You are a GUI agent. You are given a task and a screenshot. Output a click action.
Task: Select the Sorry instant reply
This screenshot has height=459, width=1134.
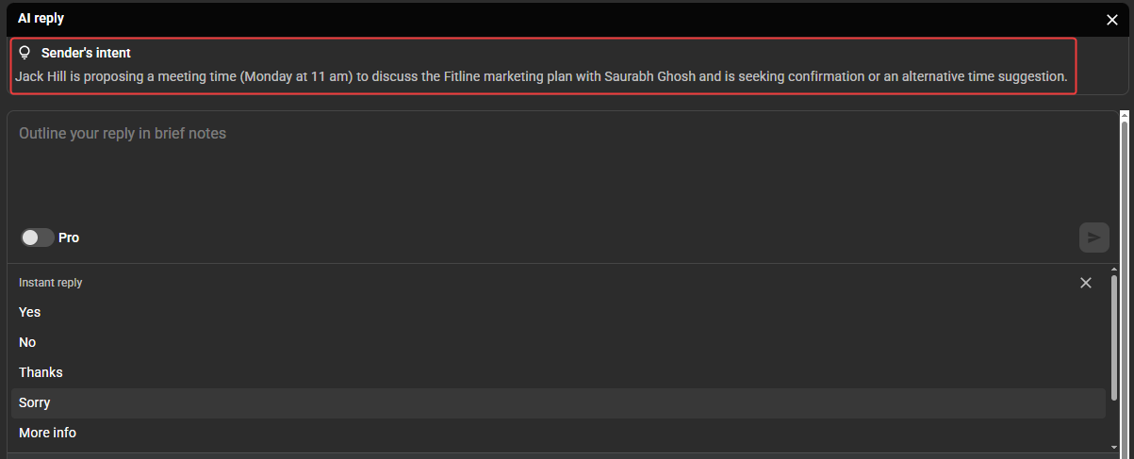[558, 402]
